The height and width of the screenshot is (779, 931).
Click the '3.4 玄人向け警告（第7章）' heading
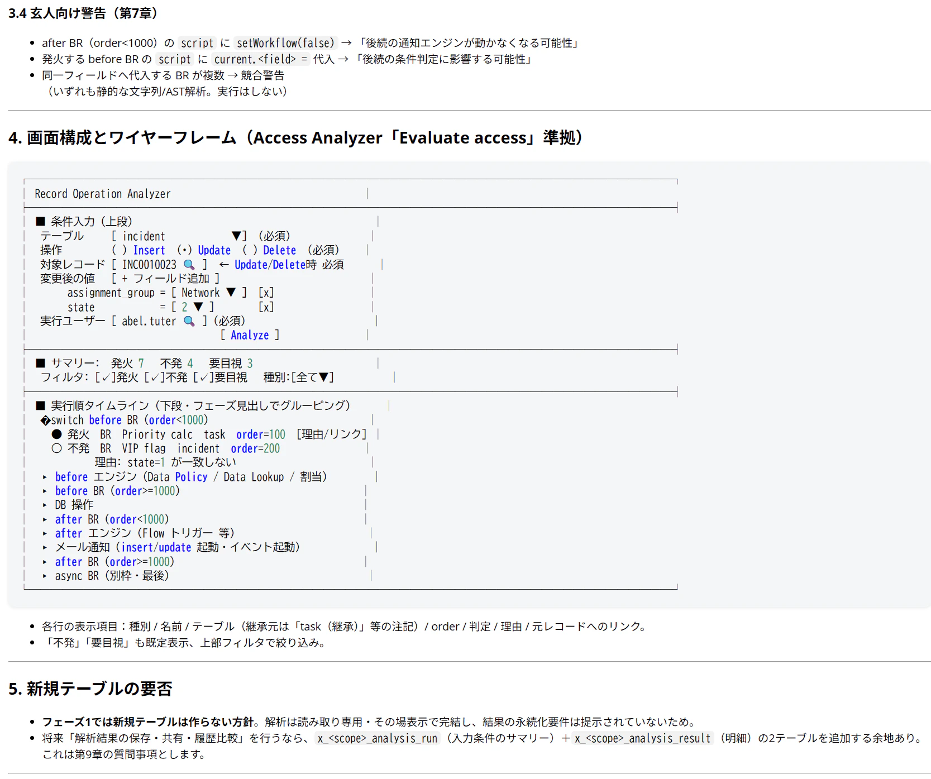pyautogui.click(x=84, y=13)
